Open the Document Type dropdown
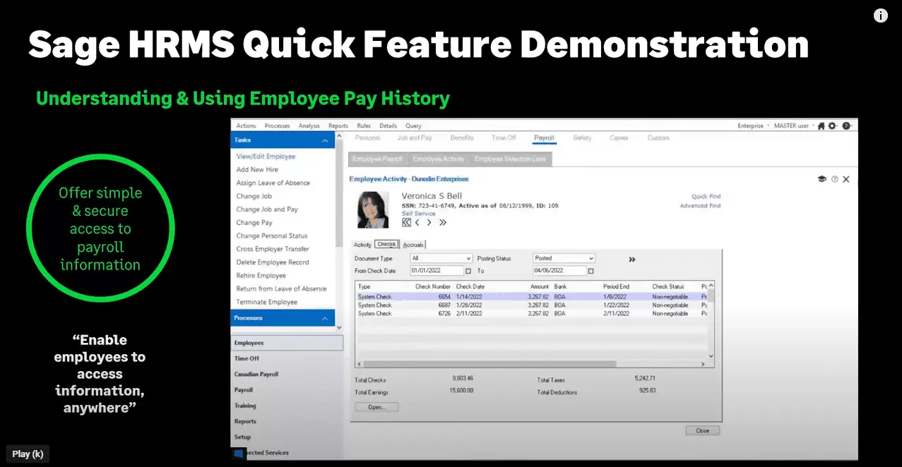This screenshot has width=902, height=467. (x=468, y=259)
